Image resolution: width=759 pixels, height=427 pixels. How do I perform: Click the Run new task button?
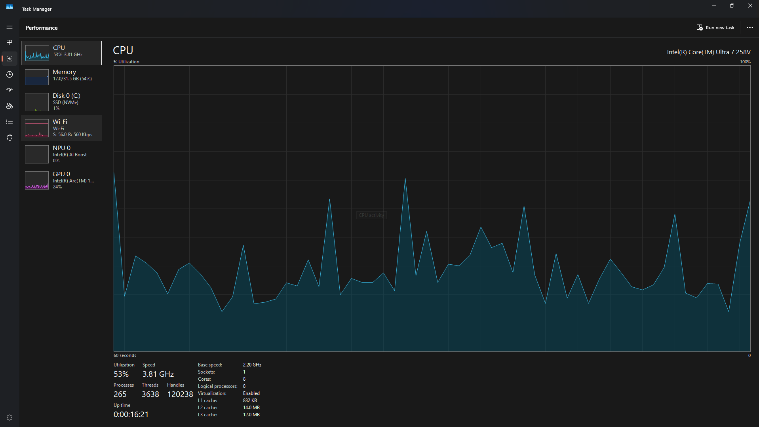[715, 28]
